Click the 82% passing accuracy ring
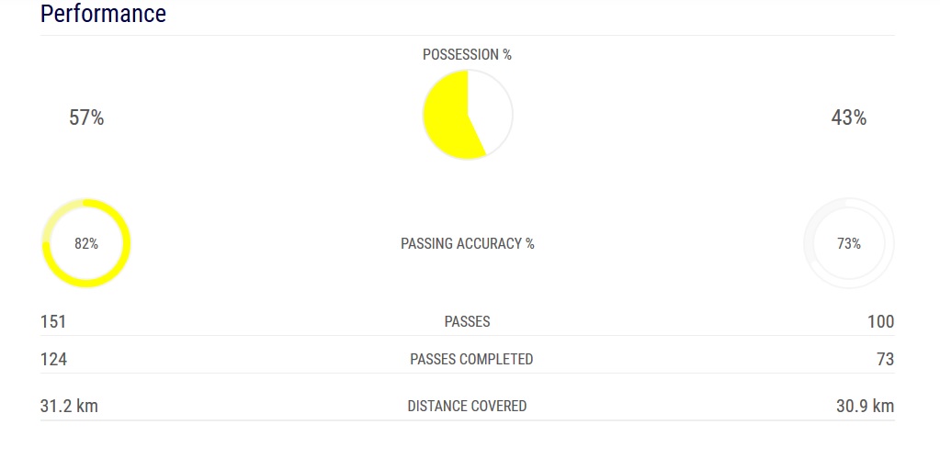Viewport: 940px width, 458px height. (86, 243)
